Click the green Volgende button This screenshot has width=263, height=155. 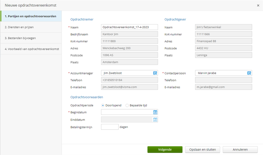165,149
